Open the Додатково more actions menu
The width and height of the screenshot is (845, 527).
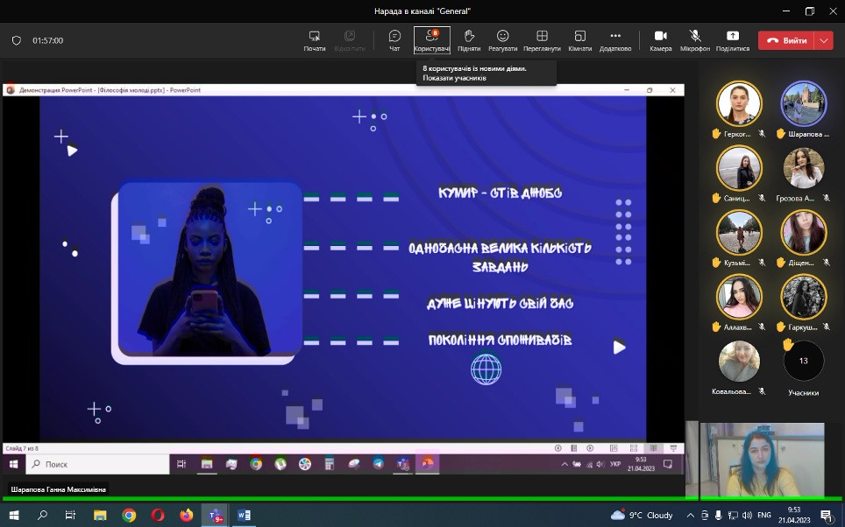click(x=614, y=40)
